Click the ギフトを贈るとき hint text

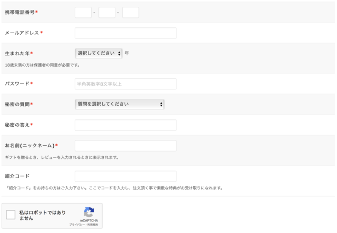click(x=62, y=157)
